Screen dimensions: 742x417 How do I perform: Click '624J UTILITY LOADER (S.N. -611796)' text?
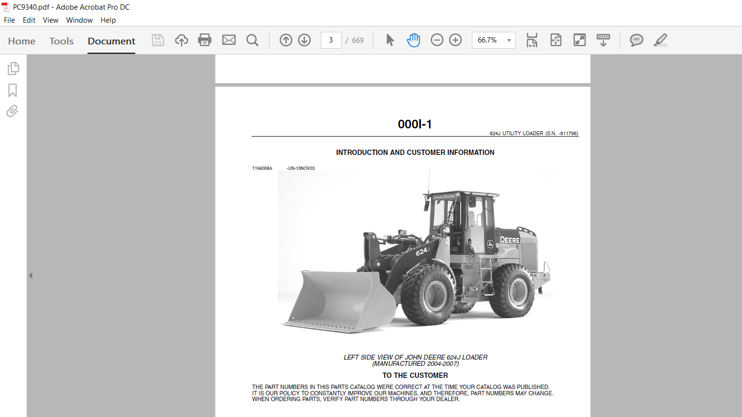click(534, 134)
